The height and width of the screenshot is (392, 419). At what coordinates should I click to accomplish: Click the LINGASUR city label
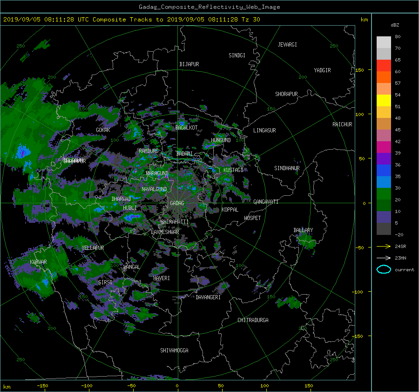point(264,131)
